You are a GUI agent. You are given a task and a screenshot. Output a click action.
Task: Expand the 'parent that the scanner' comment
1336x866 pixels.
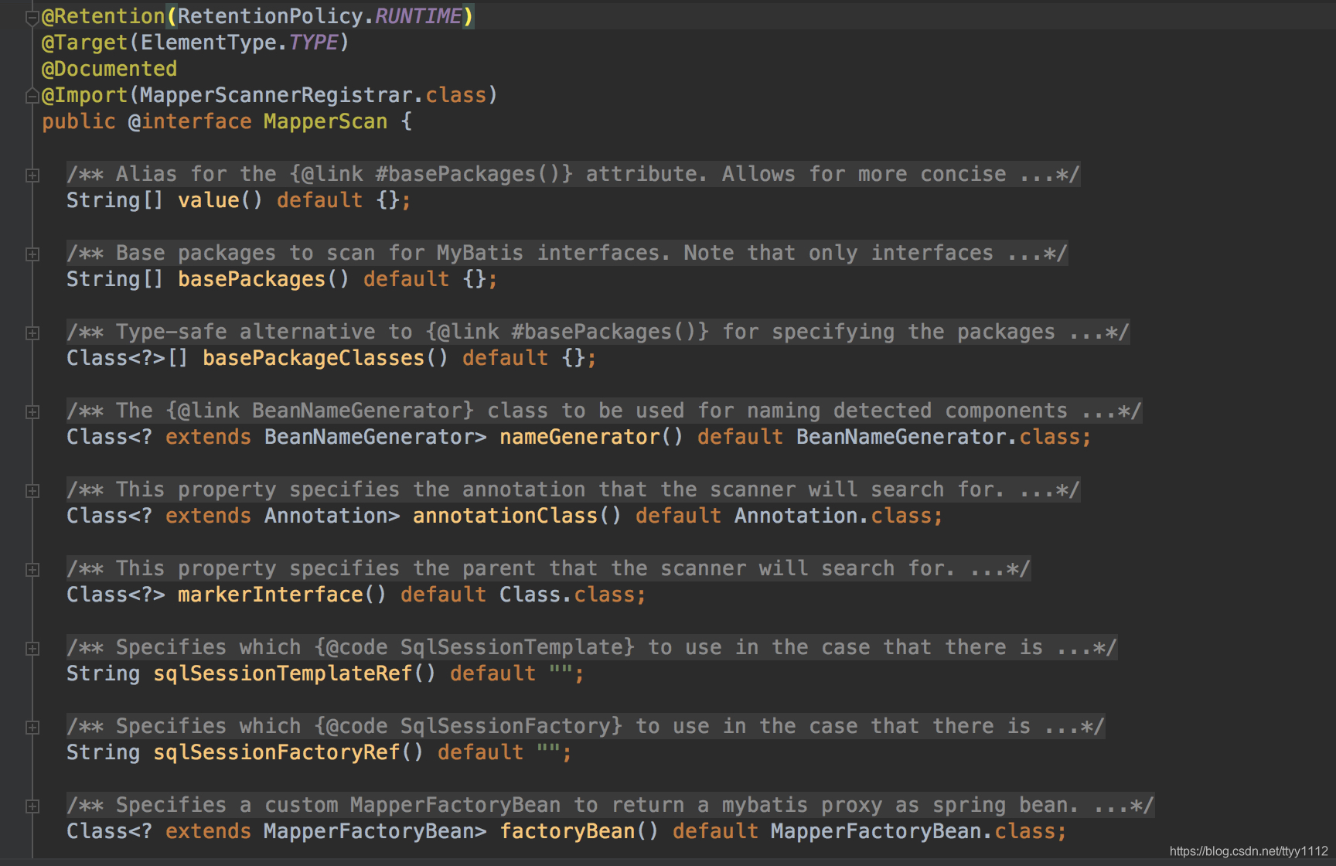click(32, 570)
